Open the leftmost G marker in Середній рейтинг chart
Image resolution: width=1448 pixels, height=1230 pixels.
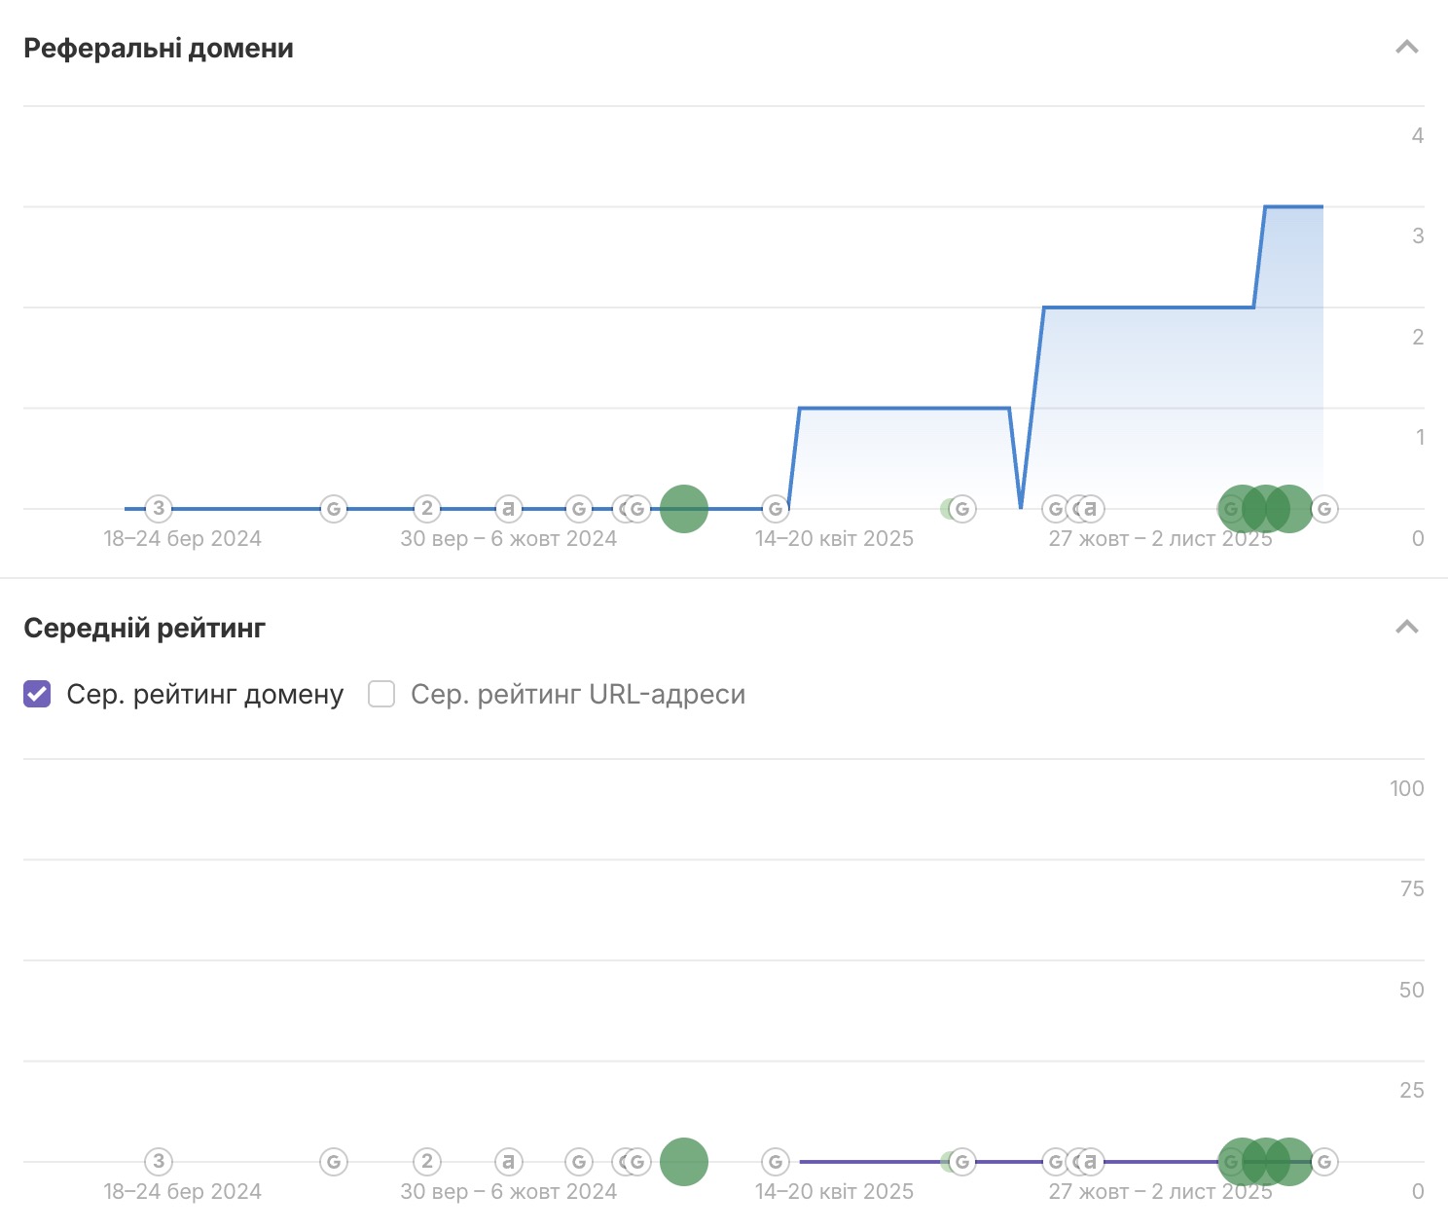pyautogui.click(x=334, y=1161)
